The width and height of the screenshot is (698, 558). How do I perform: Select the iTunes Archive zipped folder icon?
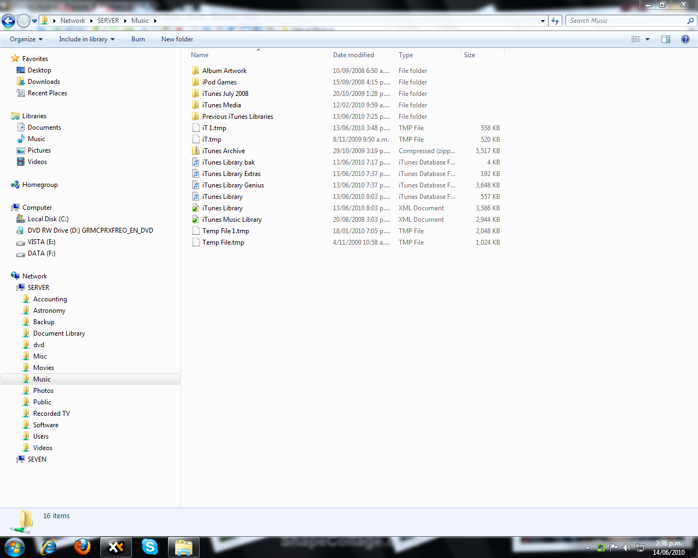(x=196, y=151)
